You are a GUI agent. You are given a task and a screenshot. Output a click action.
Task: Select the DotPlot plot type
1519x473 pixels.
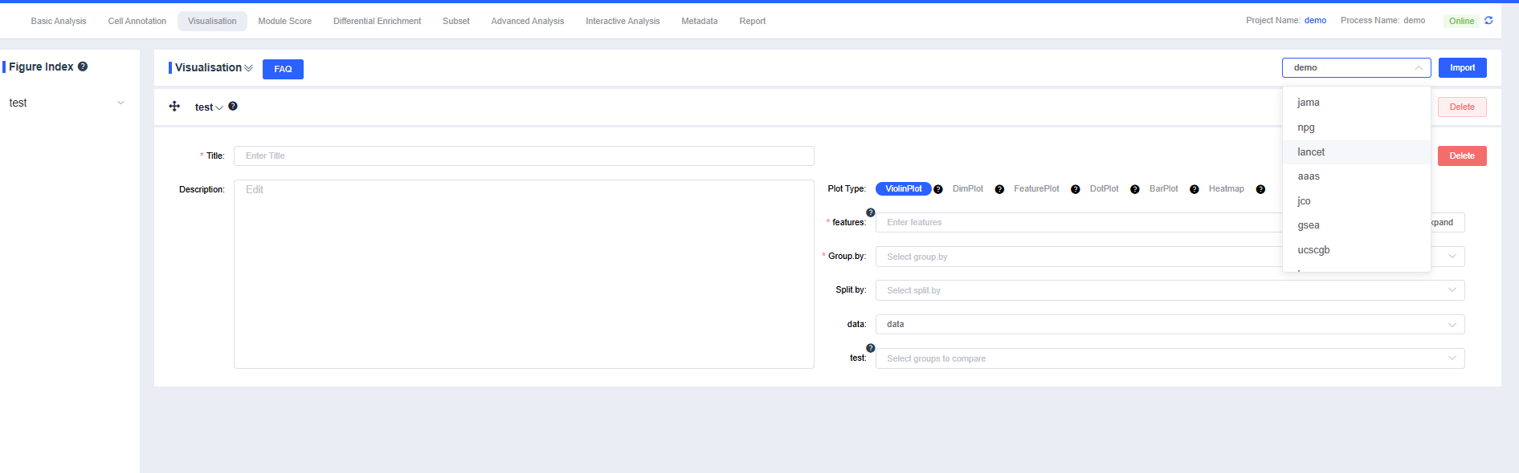click(1104, 189)
